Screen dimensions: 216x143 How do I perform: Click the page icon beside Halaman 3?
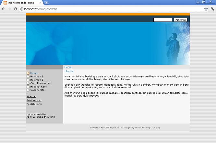(x=28, y=80)
